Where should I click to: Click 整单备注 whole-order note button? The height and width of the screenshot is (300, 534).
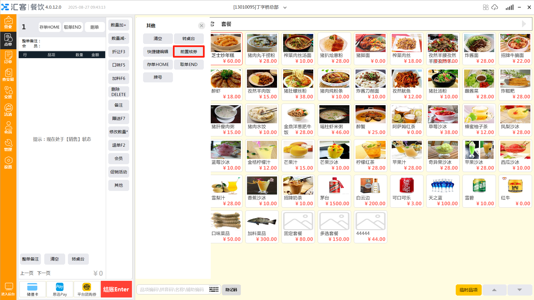point(30,259)
